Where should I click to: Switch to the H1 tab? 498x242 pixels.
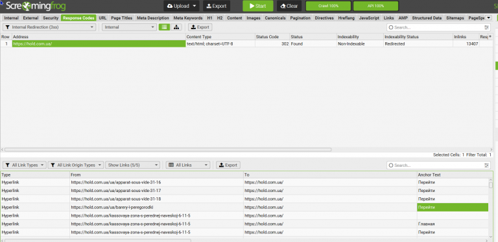209,18
